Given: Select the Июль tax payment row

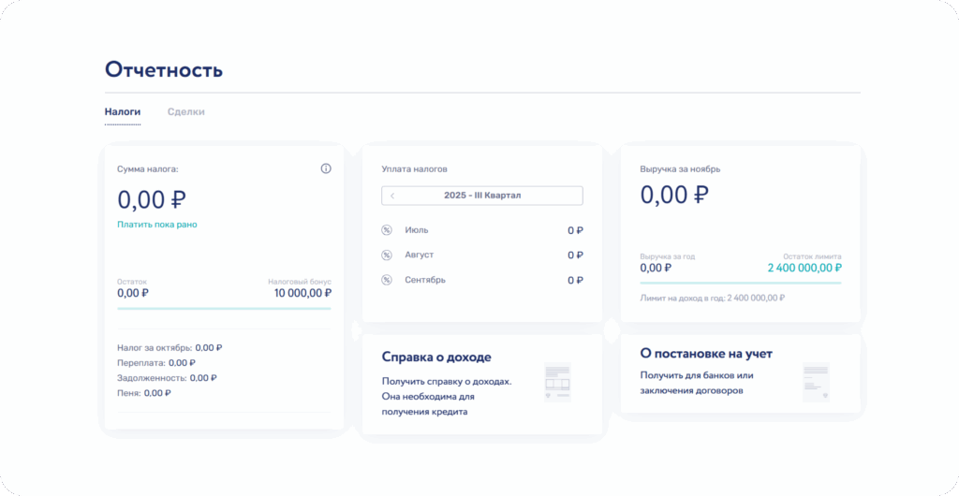Looking at the screenshot, I should point(482,230).
